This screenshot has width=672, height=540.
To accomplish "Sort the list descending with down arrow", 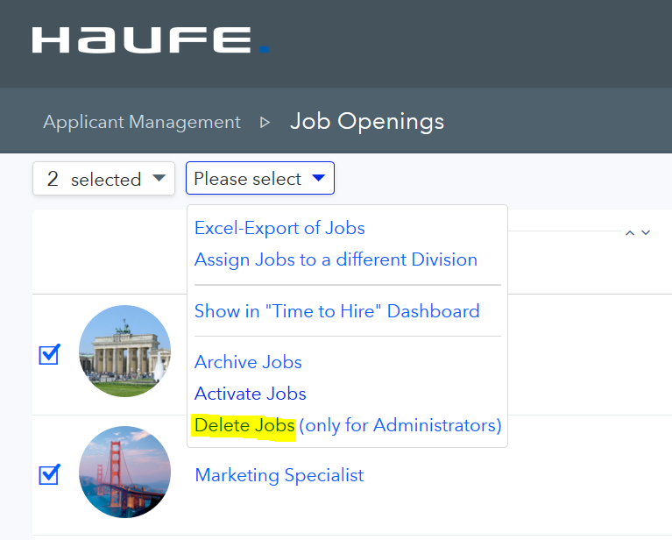I will point(647,233).
